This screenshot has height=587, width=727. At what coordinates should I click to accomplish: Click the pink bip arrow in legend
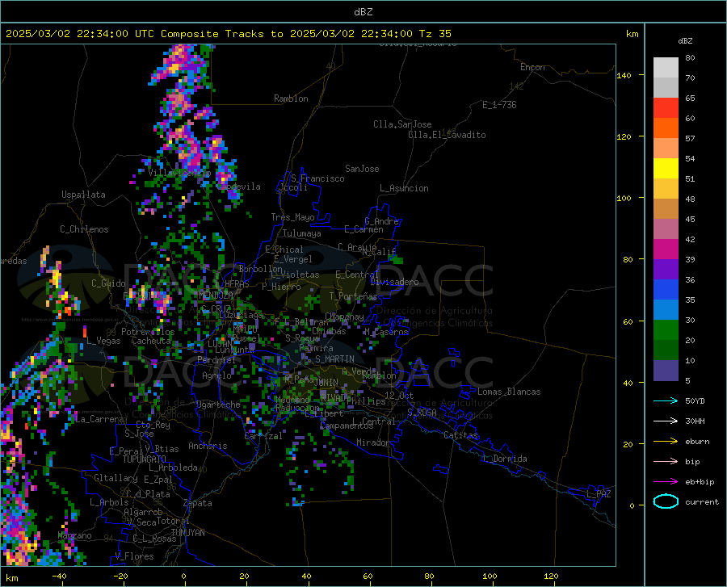tap(666, 462)
